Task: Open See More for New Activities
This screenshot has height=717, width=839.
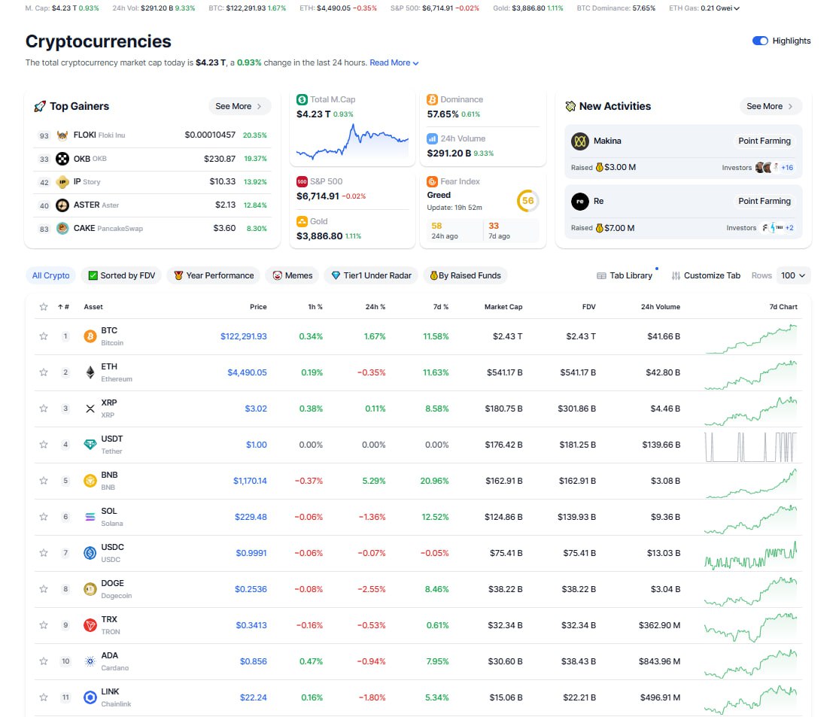Action: [x=771, y=107]
